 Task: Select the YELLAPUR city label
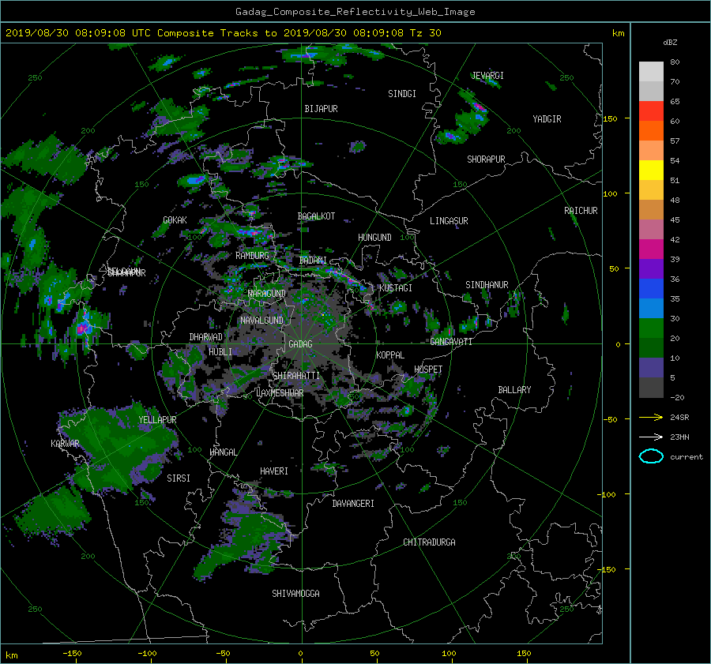click(157, 420)
